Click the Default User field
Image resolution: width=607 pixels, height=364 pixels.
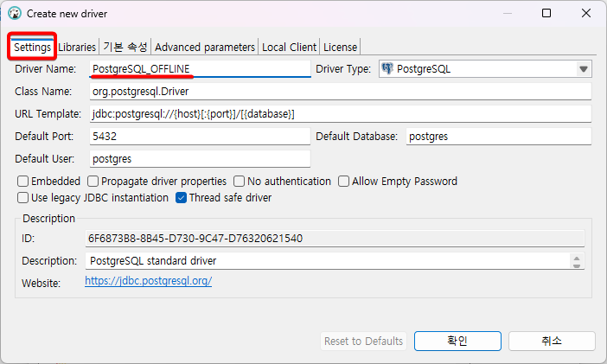200,159
